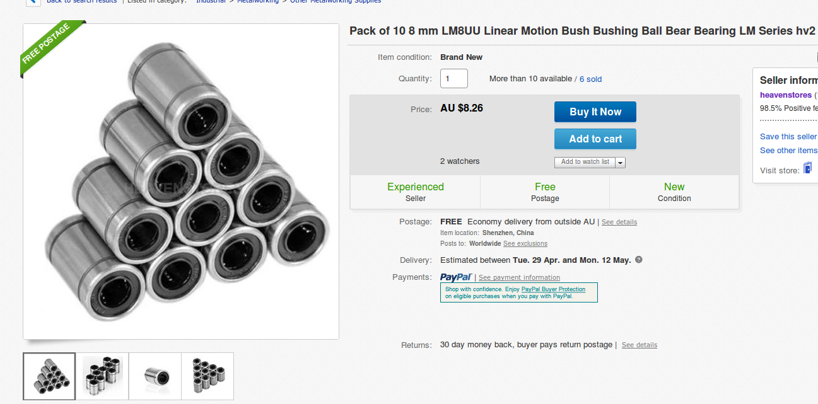Select the second scattered bearings thumbnail
Viewport: 818px width, 404px height.
102,376
